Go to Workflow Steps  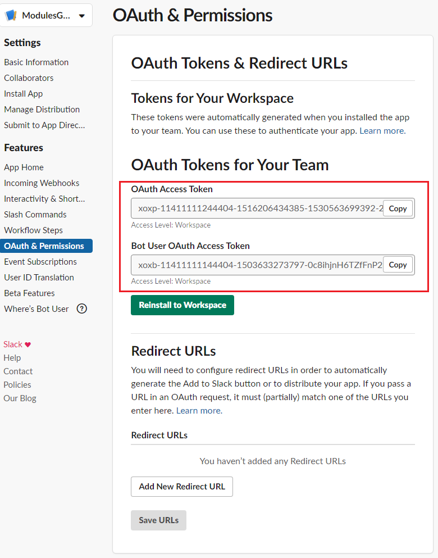point(34,230)
